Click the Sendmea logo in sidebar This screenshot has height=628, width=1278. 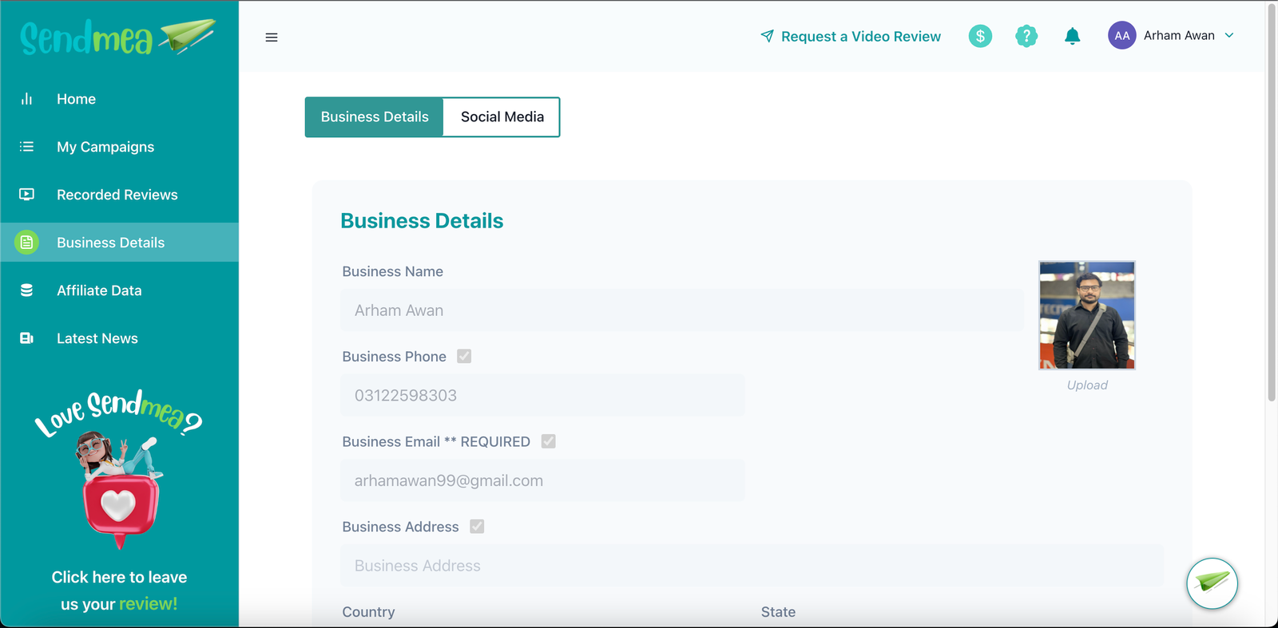click(x=118, y=38)
